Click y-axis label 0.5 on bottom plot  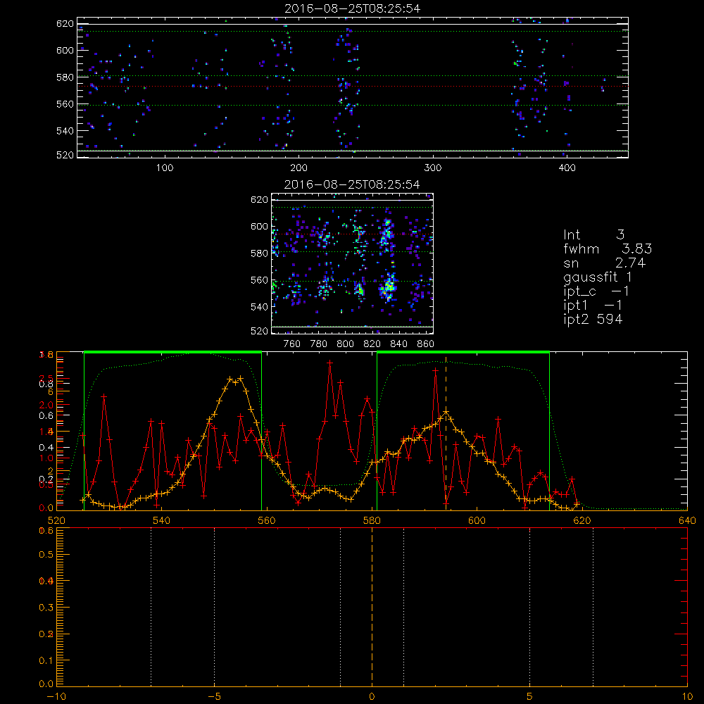click(46, 555)
